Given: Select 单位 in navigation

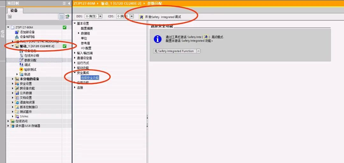Looking at the screenshot, I should click(x=84, y=38).
